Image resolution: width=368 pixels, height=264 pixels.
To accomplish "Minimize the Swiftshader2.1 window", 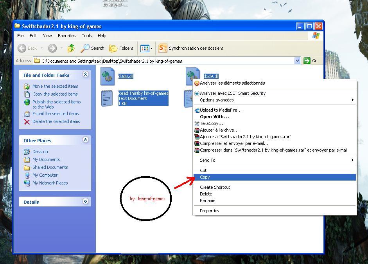I will click(300, 26).
